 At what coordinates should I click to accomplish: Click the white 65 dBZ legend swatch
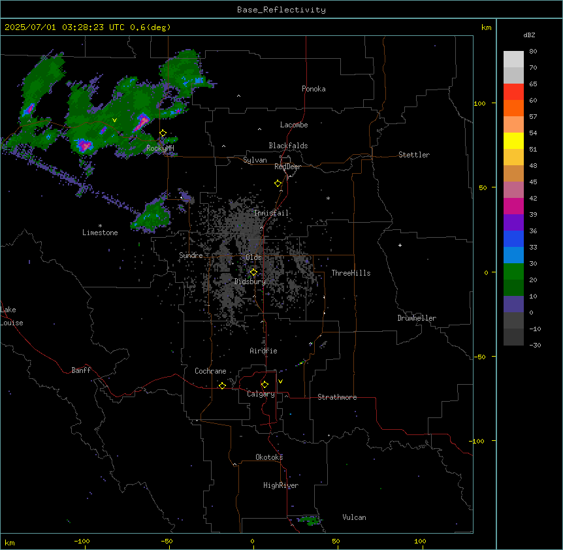513,75
